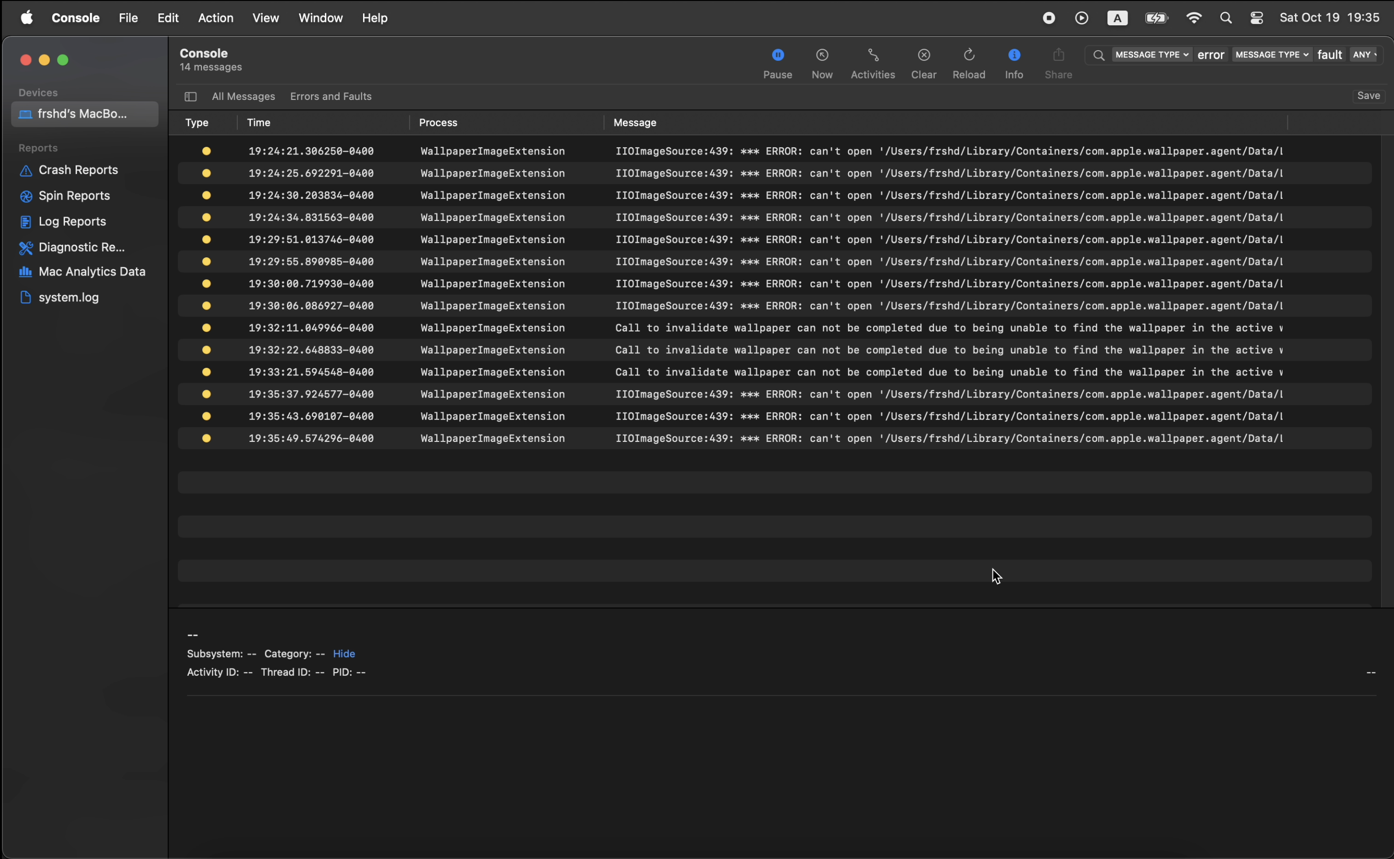
Task: Expand MESSAGE TYPE dropdown before fault
Action: [x=1272, y=55]
